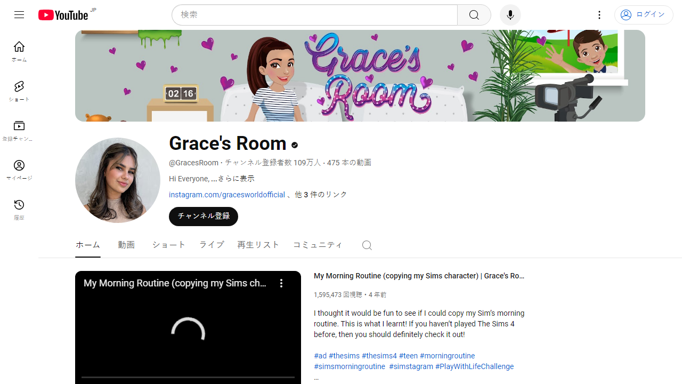Screen dimensions: 682x384
Task: Click the 475 本の動画 count
Action: coord(349,163)
